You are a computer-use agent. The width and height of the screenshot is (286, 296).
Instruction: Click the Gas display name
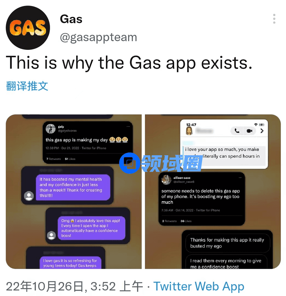click(71, 19)
